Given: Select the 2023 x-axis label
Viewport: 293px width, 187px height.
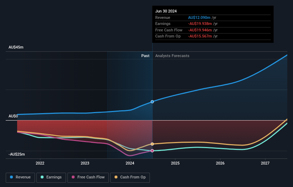Looking at the screenshot, I should pyautogui.click(x=85, y=163).
